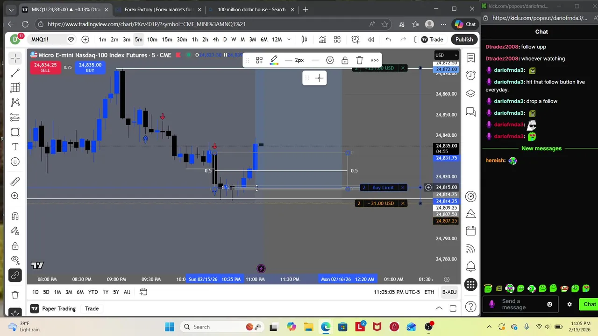Screen dimensions: 598x336
Task: Select the Text annotation tool
Action: pos(15,147)
